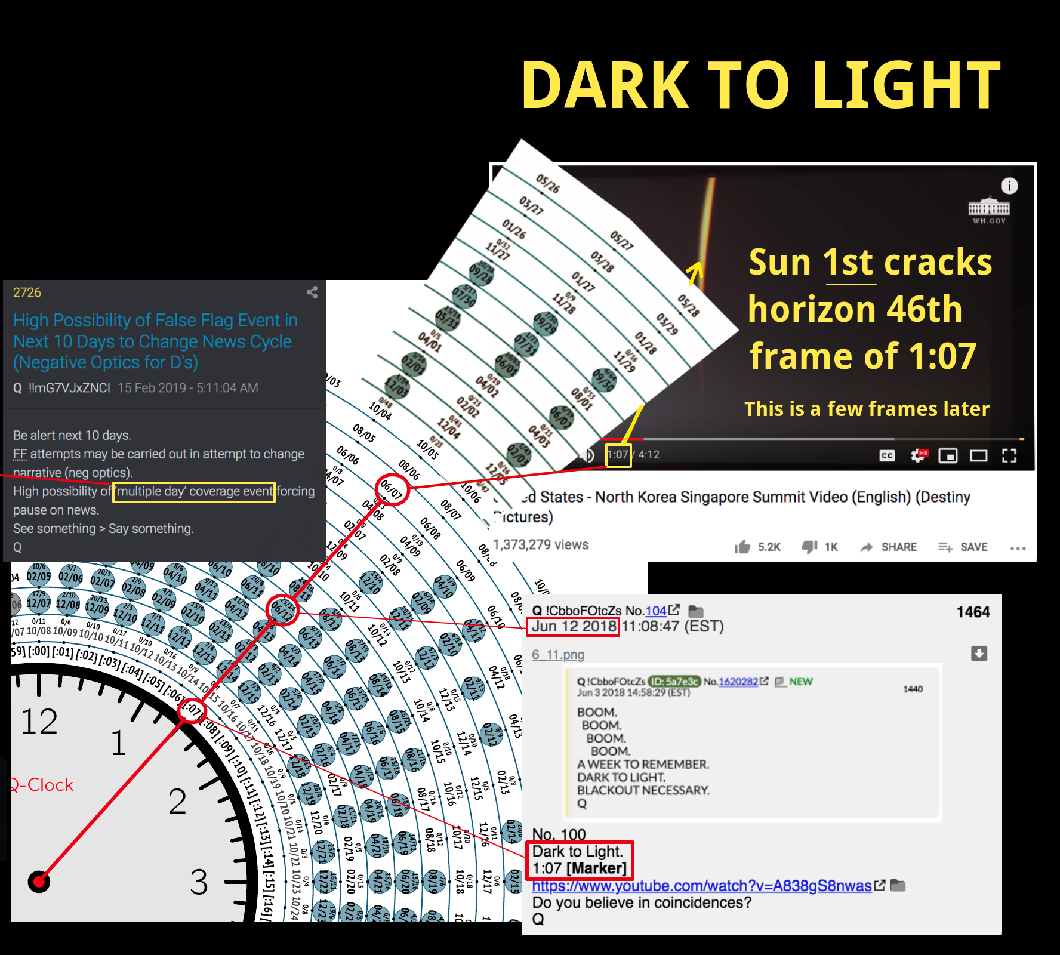Click the 'BLACKOUT NECESSARY.' line
The width and height of the screenshot is (1060, 955).
click(643, 790)
